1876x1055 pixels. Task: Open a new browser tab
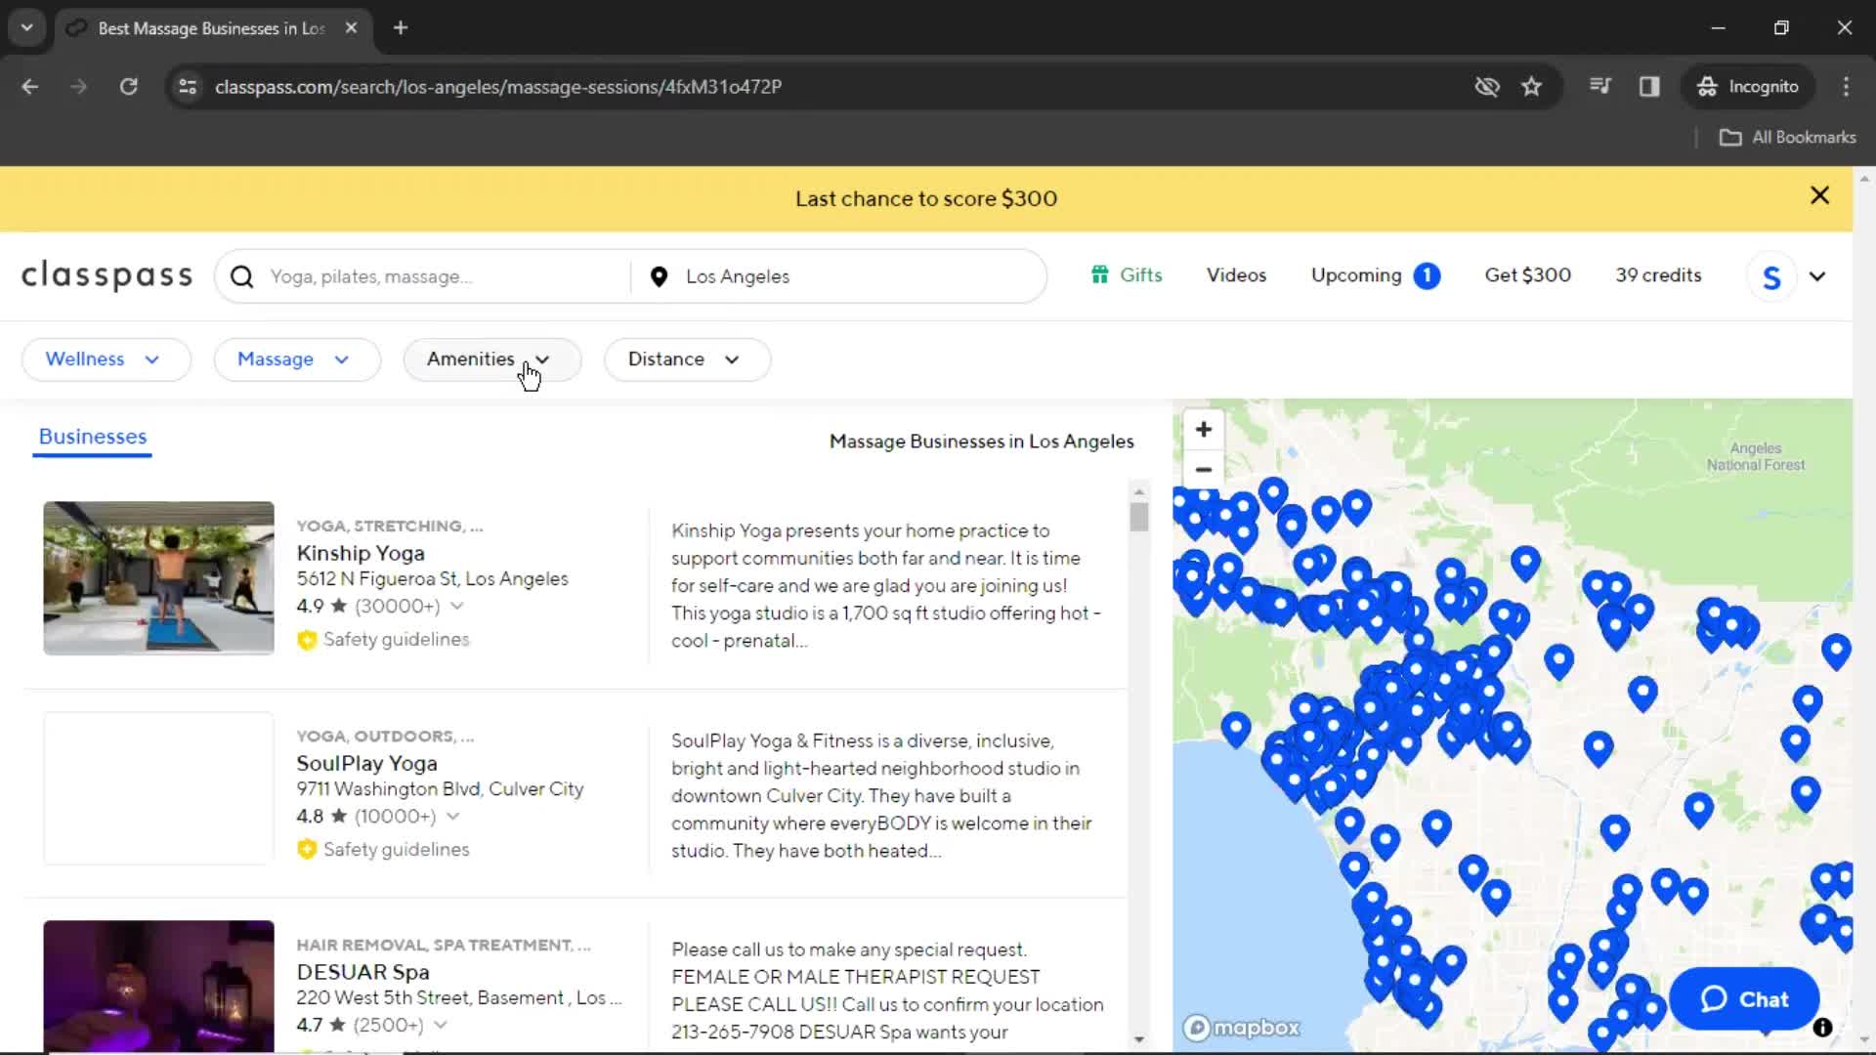401,28
